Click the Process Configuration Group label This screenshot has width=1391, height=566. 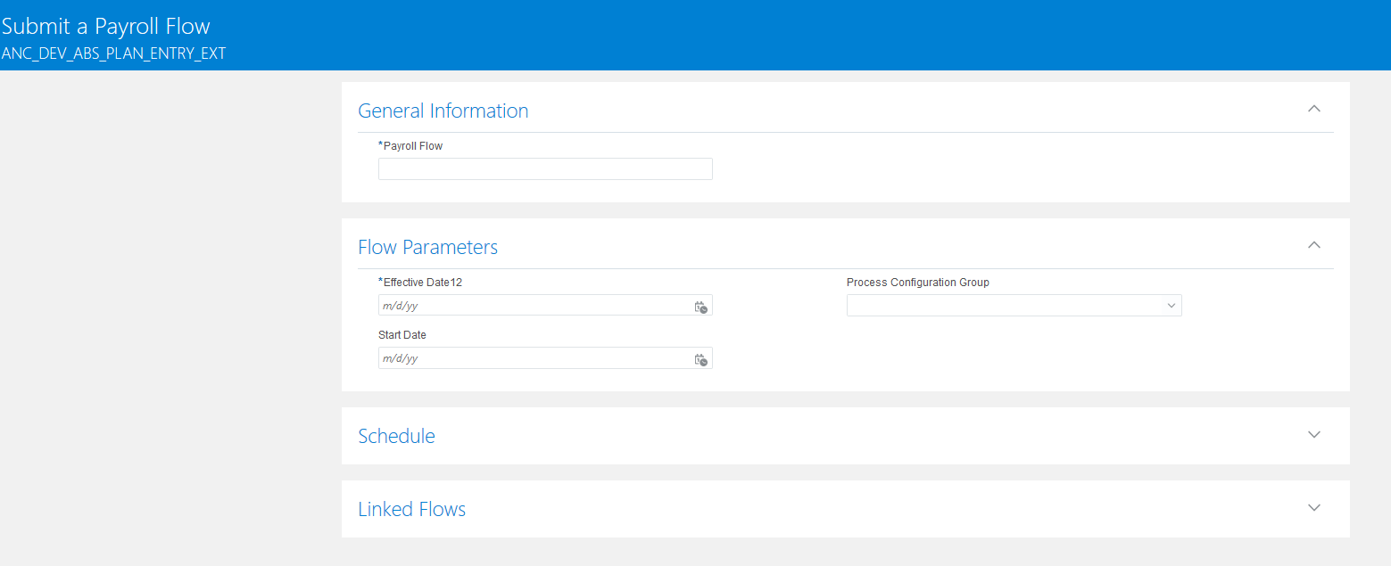pos(918,283)
